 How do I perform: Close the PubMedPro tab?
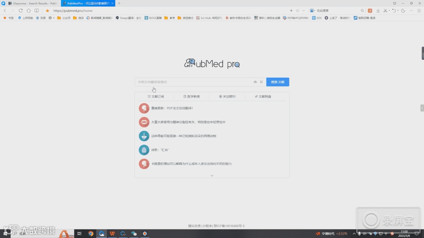pos(112,3)
